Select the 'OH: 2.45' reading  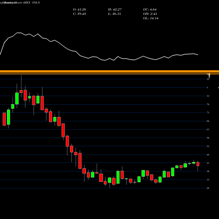[x=150, y=14]
